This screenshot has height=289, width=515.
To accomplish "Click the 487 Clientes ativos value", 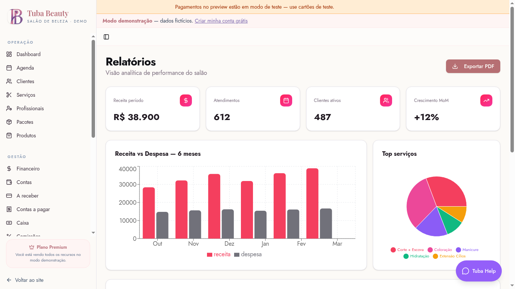I will pyautogui.click(x=322, y=117).
